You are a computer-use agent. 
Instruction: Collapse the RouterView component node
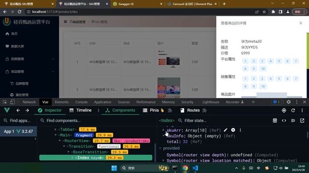pos(60,141)
